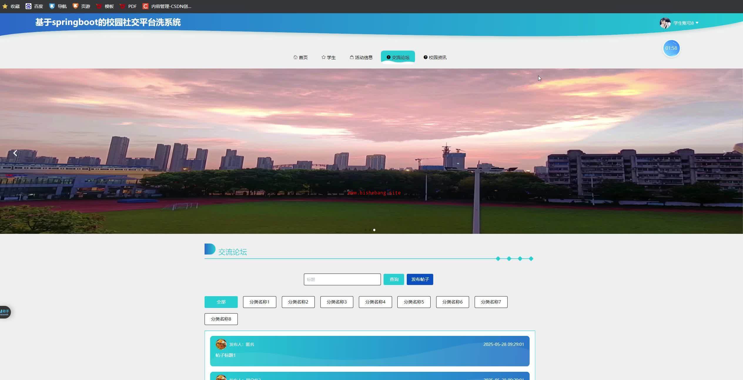Filter posts by 分类名称8
Screen dimensions: 743x380
(221, 319)
